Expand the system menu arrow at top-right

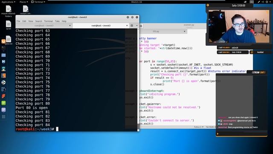[270, 2]
